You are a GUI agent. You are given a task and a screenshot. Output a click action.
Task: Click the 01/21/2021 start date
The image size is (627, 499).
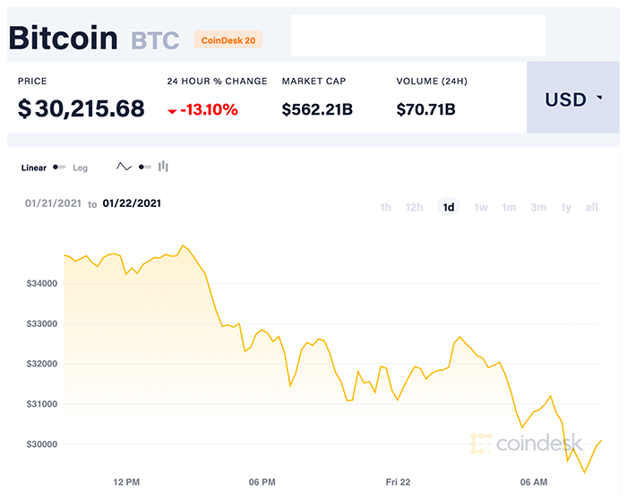54,203
